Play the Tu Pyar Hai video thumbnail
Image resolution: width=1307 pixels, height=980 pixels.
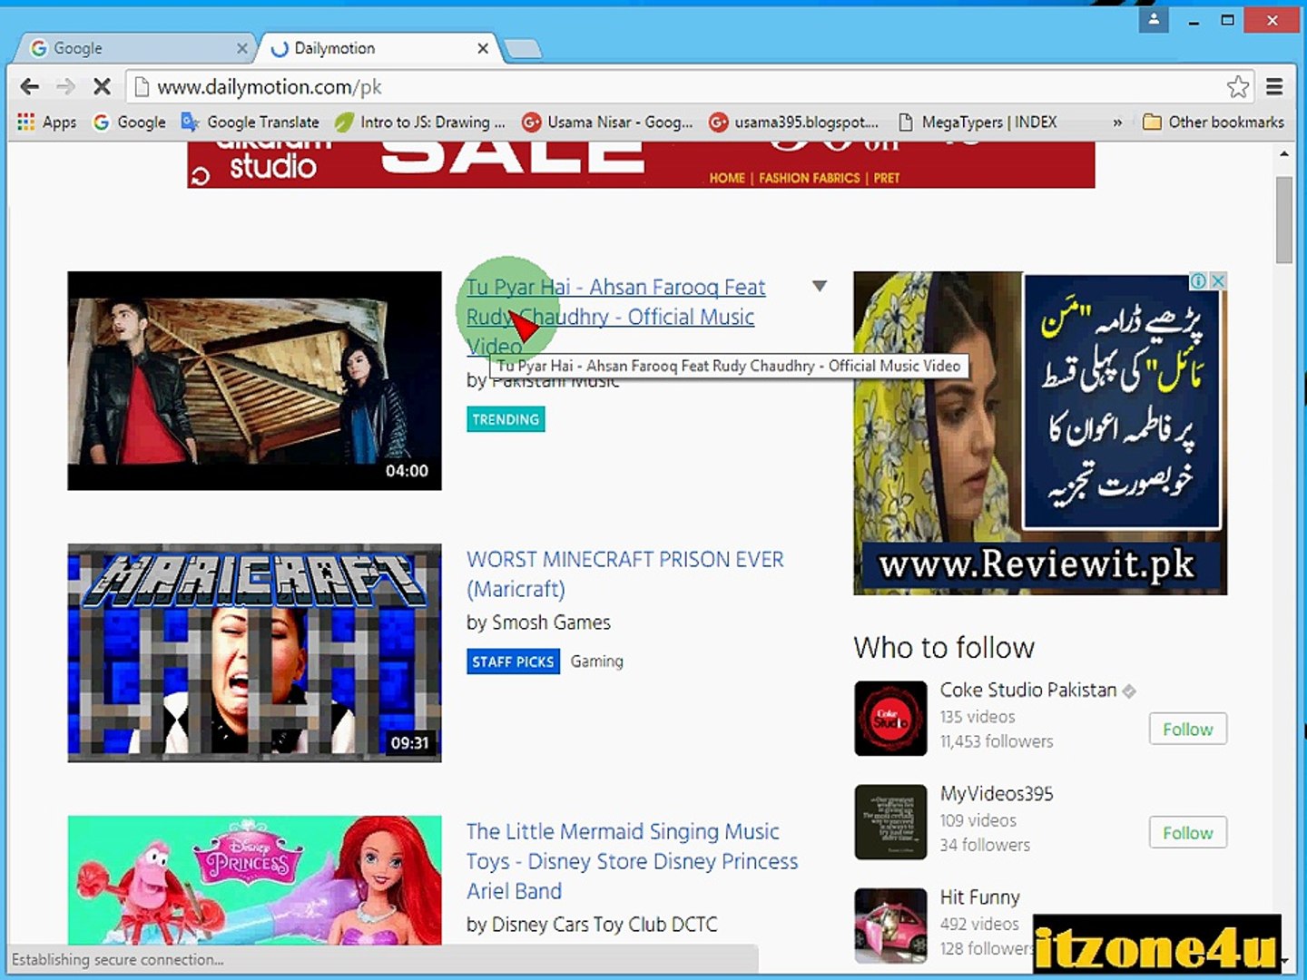(x=254, y=380)
